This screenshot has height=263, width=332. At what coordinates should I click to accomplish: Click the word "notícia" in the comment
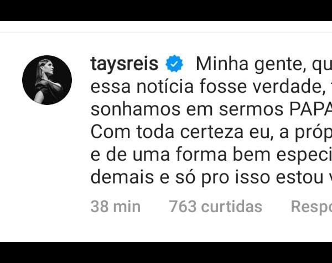[165, 86]
